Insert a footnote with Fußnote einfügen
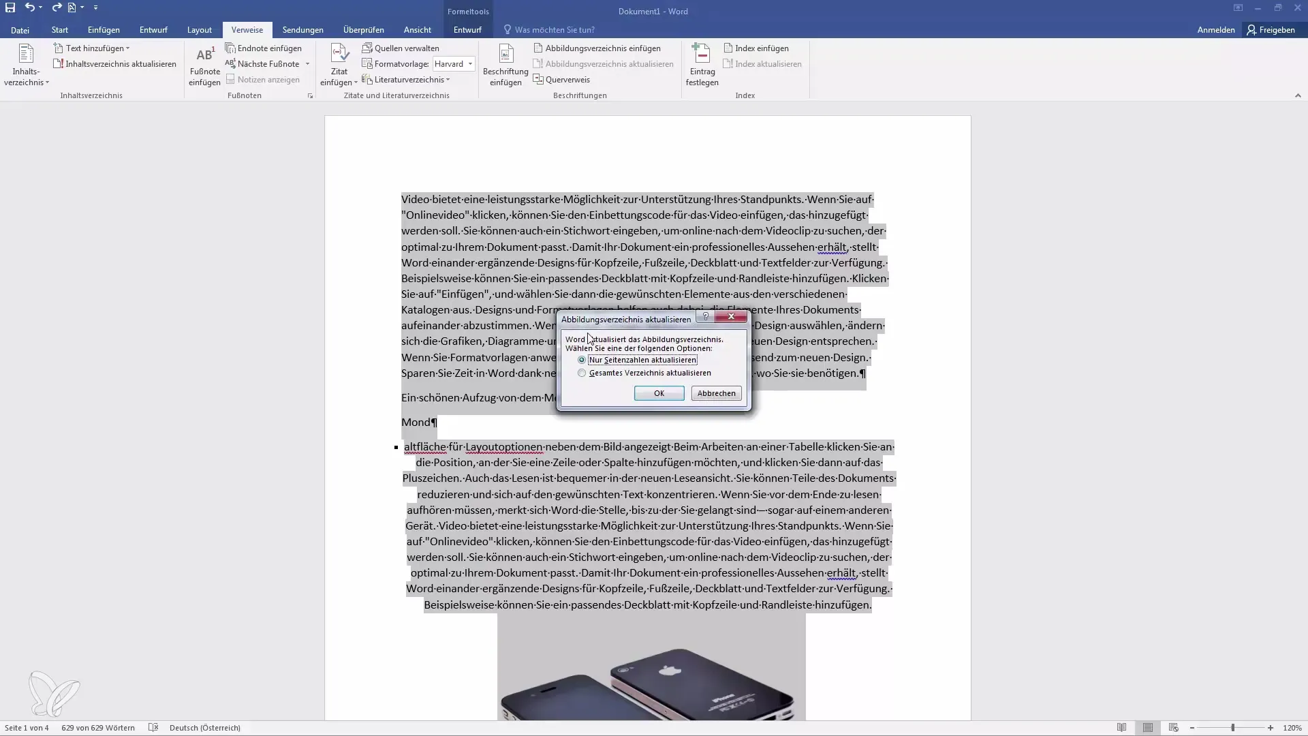This screenshot has height=736, width=1308. tap(204, 65)
